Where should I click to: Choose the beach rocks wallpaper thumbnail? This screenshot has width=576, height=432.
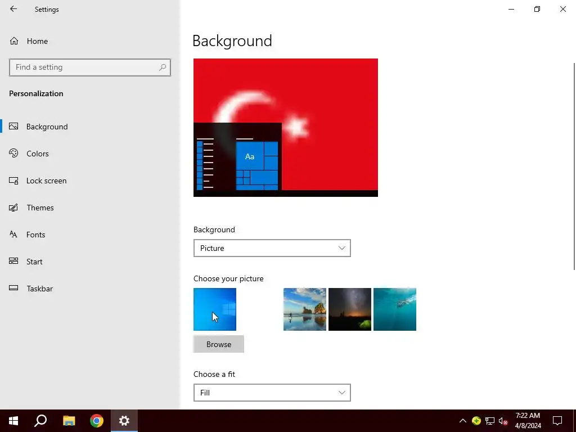tap(304, 309)
